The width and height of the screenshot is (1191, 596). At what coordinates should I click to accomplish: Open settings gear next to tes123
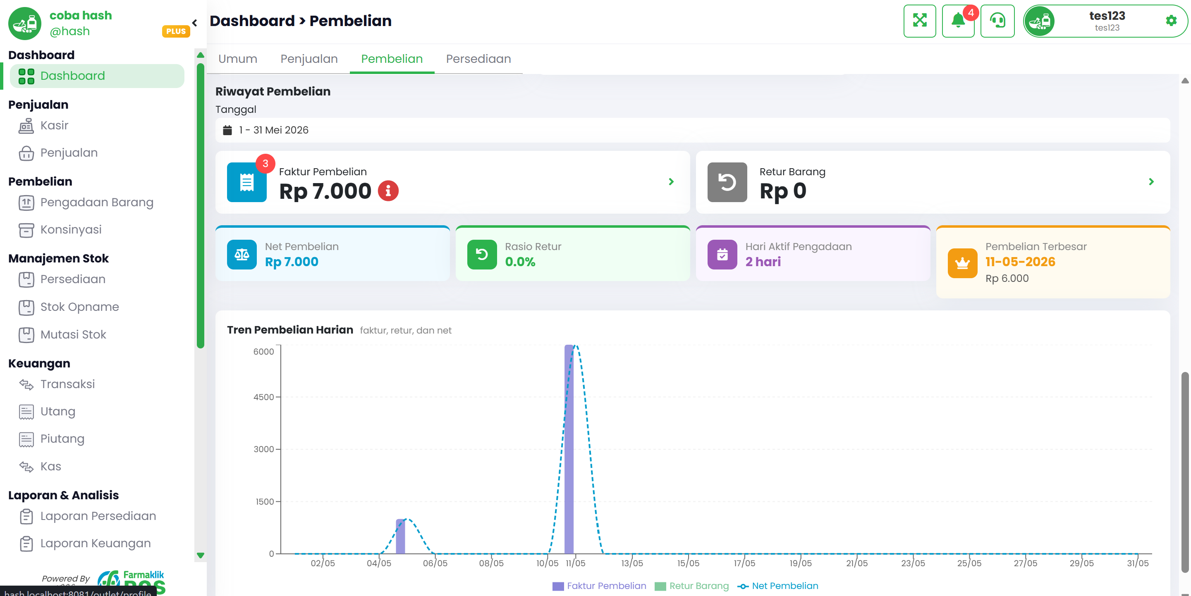click(x=1171, y=21)
